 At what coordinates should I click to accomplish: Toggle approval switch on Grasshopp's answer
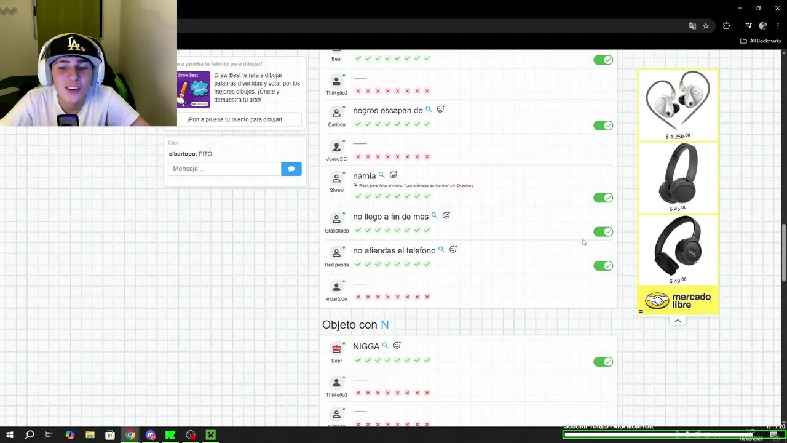pyautogui.click(x=603, y=231)
